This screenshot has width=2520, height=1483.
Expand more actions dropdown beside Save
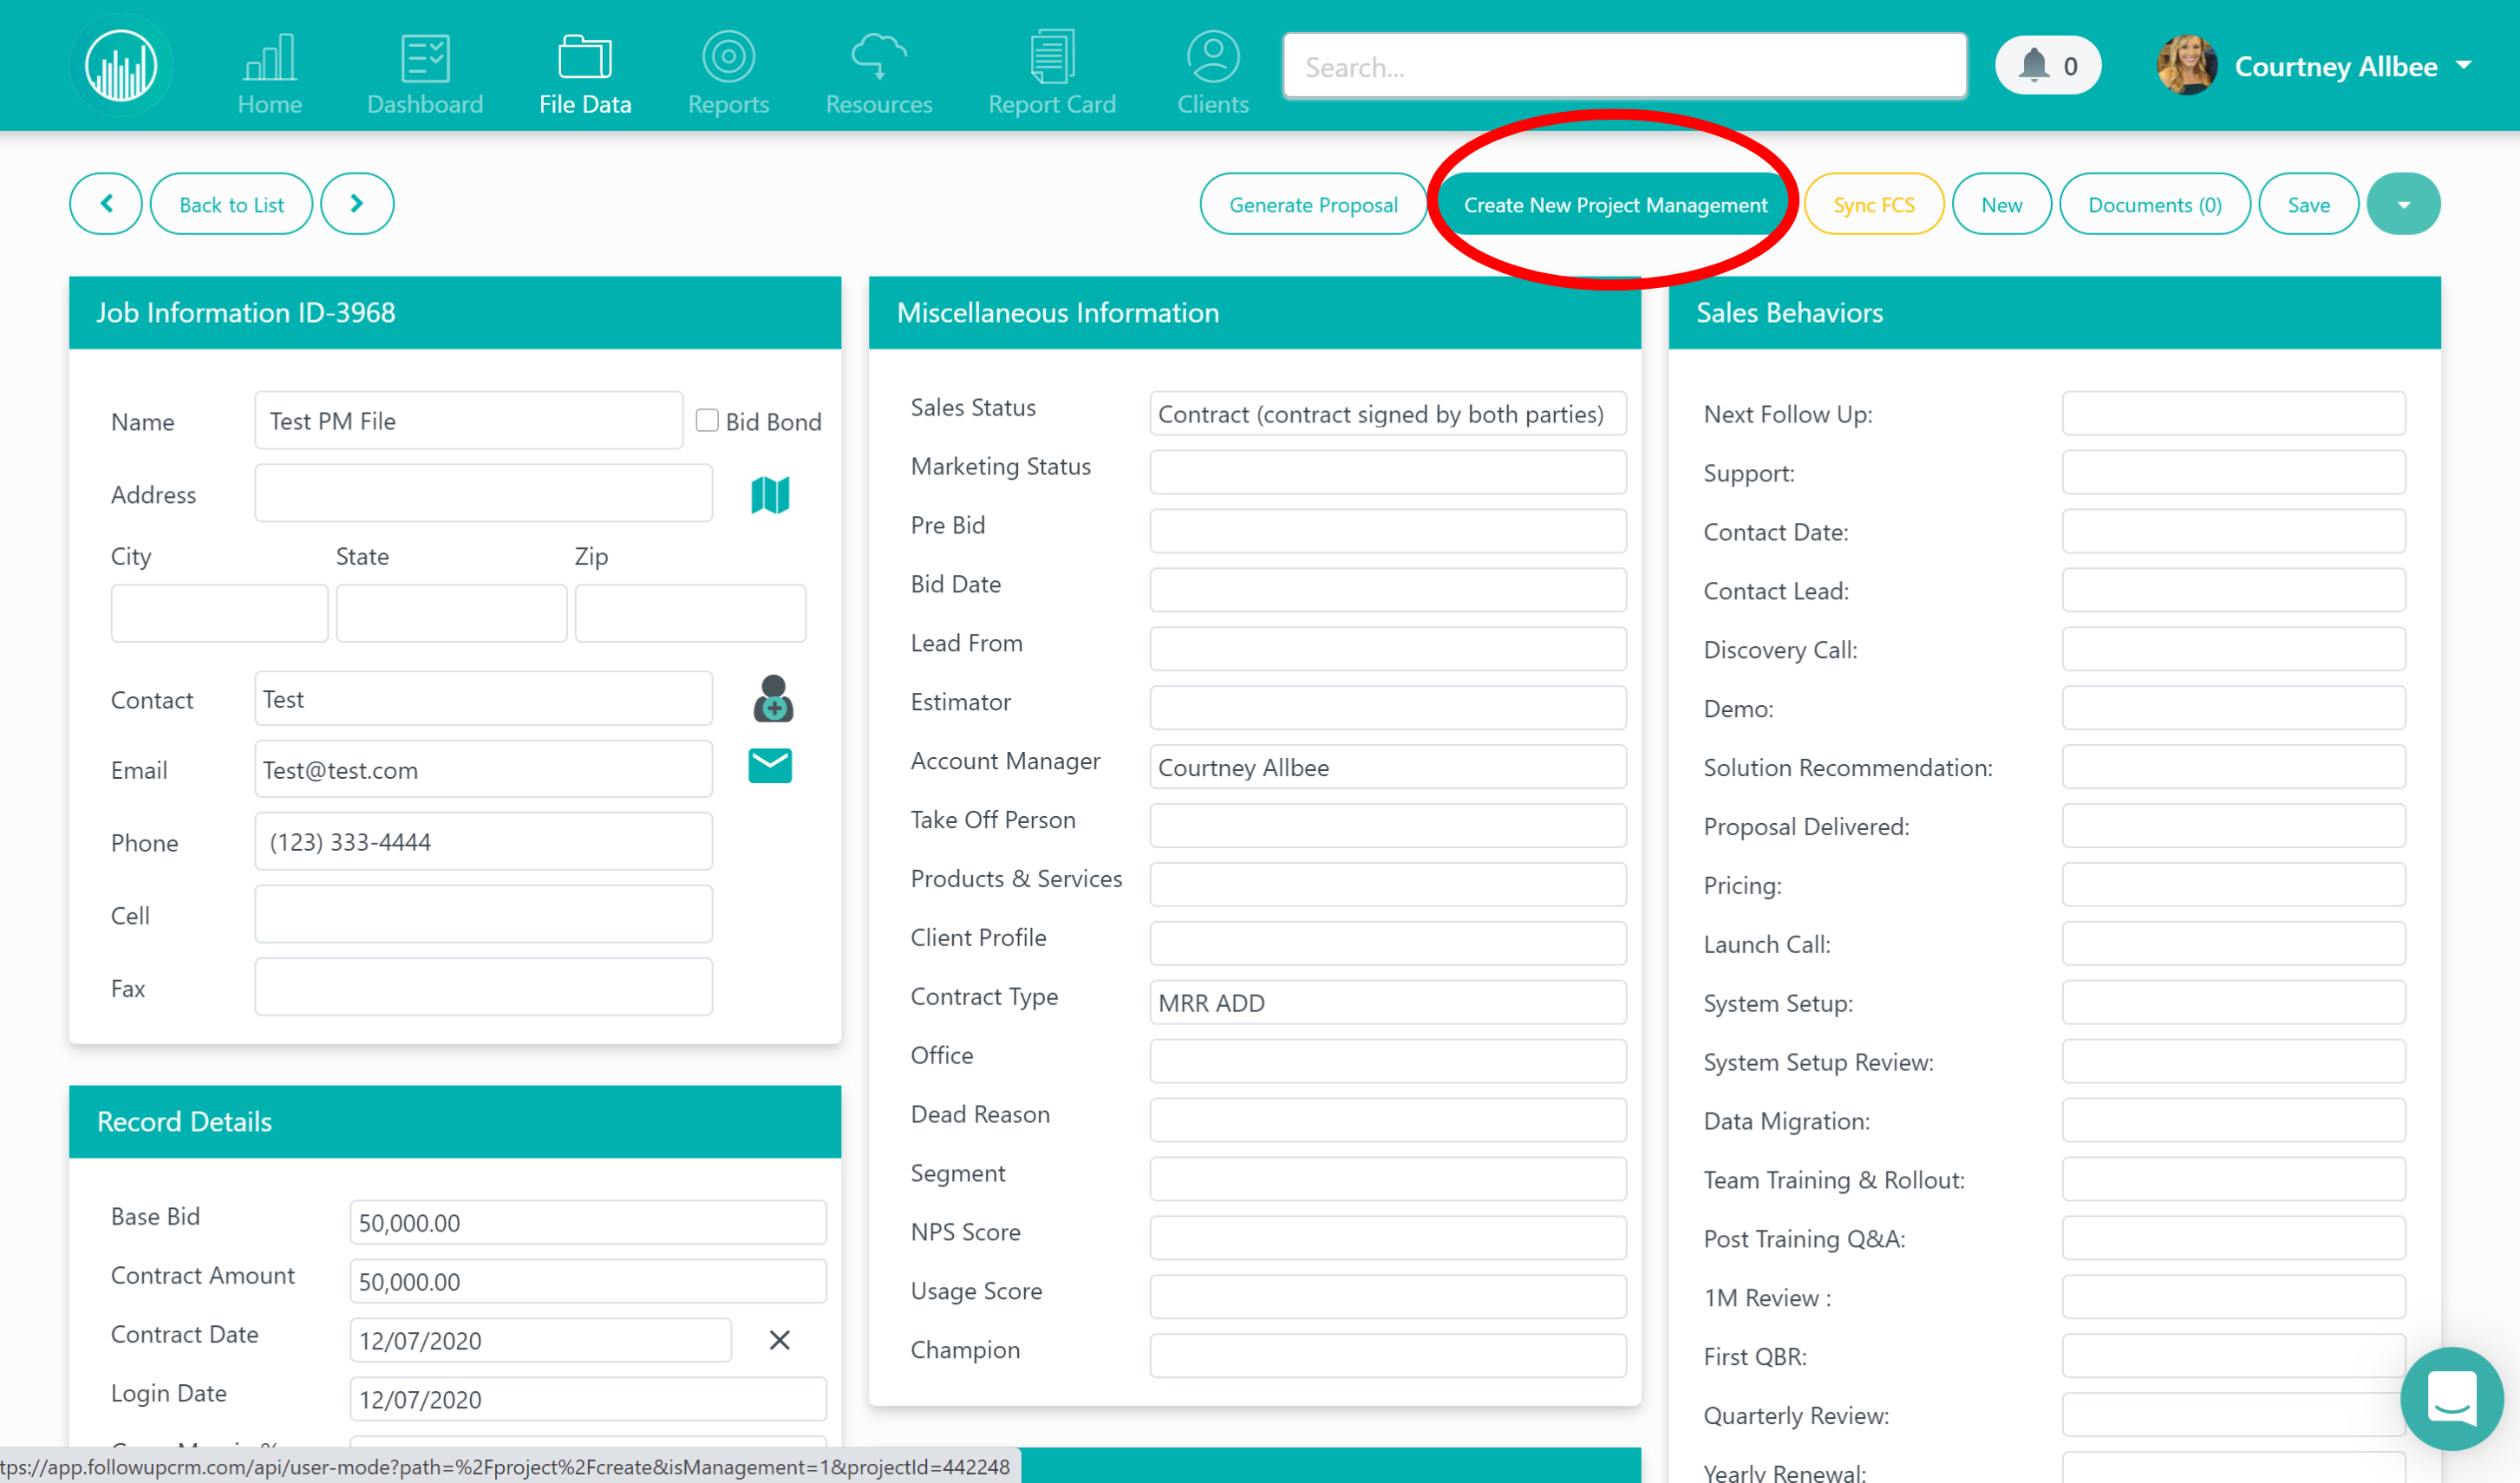pyautogui.click(x=2404, y=204)
